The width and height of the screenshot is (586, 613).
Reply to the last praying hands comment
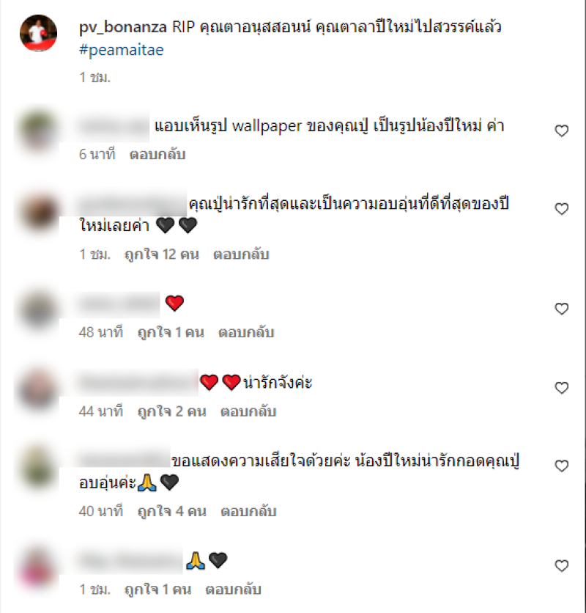pos(233,590)
